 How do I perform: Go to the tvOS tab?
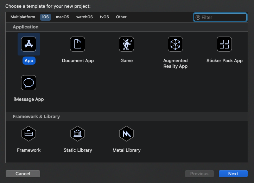point(104,17)
